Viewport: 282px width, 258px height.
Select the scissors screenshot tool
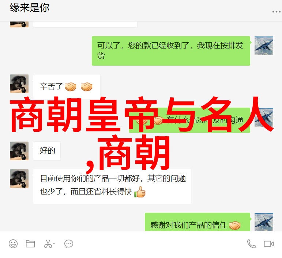pyautogui.click(x=48, y=244)
